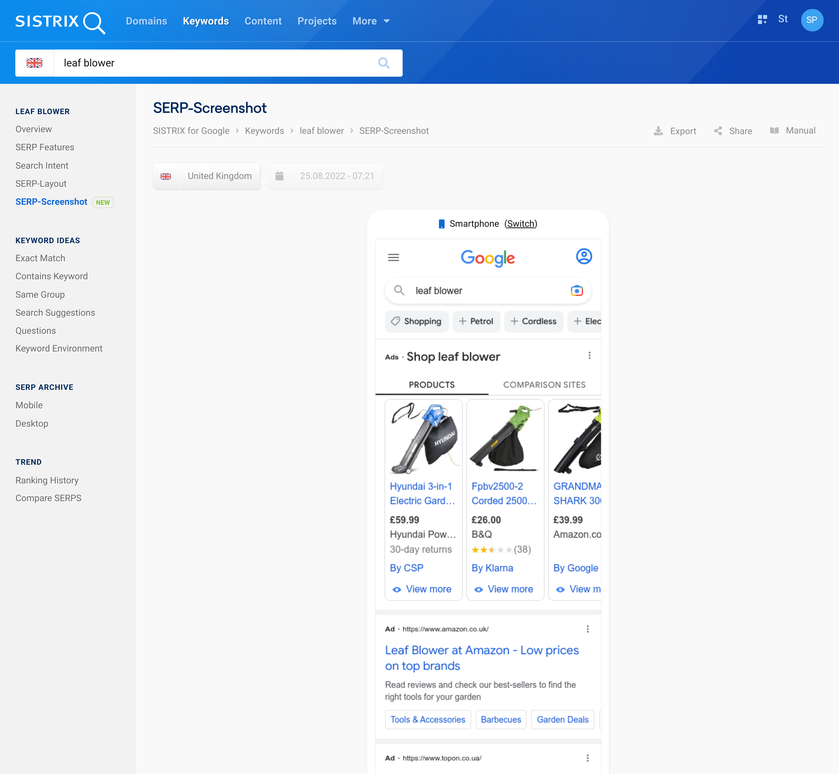839x774 pixels.
Task: Open the UK flag country selector in the search bar
Action: point(34,63)
